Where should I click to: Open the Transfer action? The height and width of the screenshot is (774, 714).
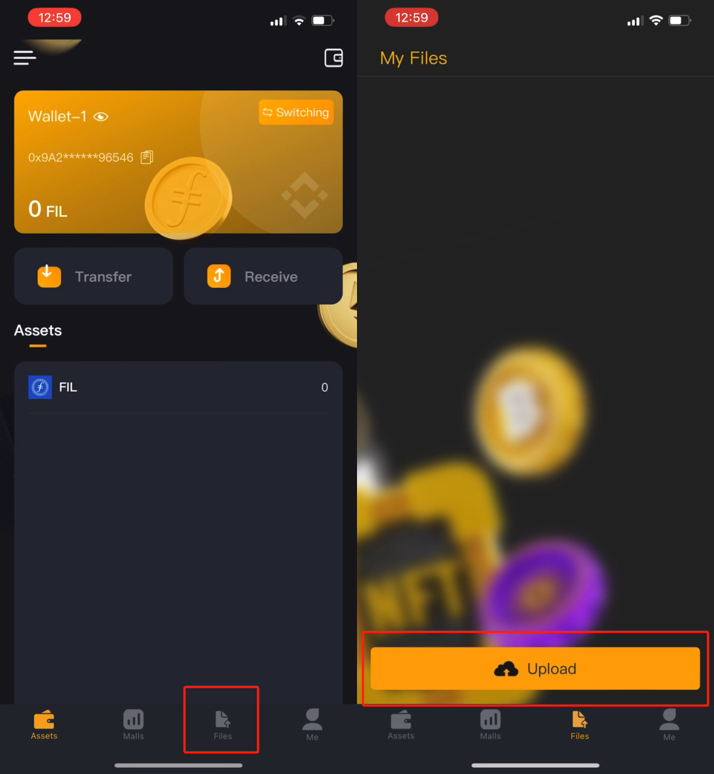pyautogui.click(x=93, y=276)
